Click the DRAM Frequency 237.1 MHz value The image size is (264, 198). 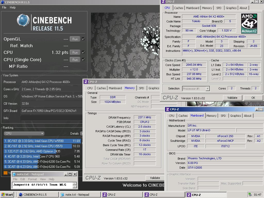pyautogui.click(x=145, y=117)
